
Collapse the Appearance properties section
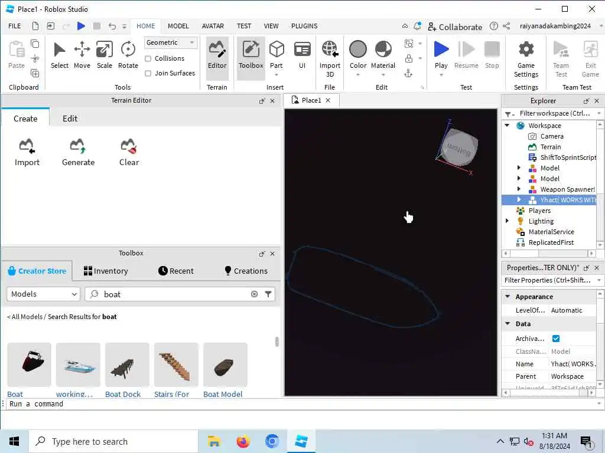tap(508, 296)
